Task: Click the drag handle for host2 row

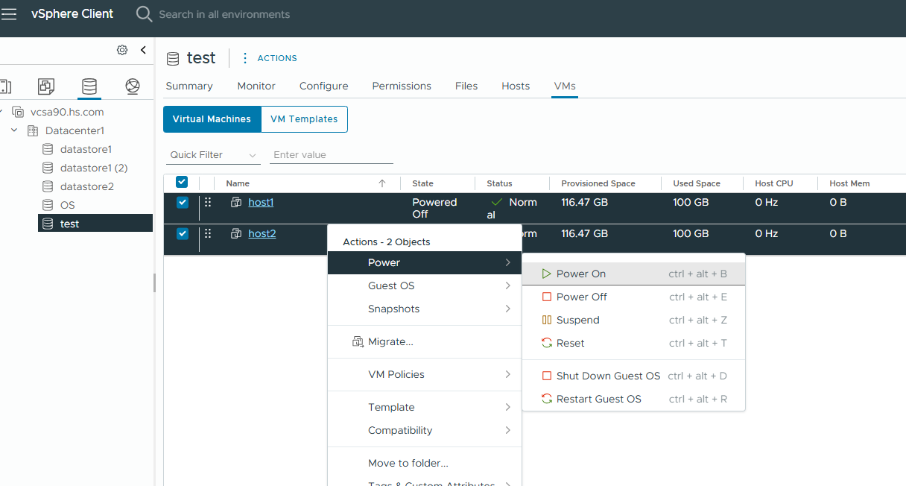Action: tap(208, 233)
